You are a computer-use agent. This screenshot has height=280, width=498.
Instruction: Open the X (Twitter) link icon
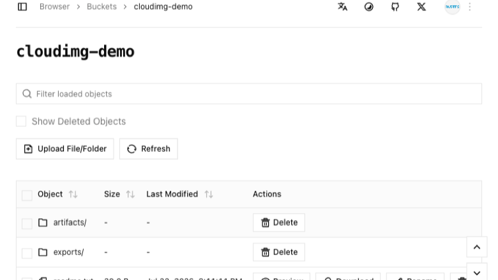[x=421, y=6]
